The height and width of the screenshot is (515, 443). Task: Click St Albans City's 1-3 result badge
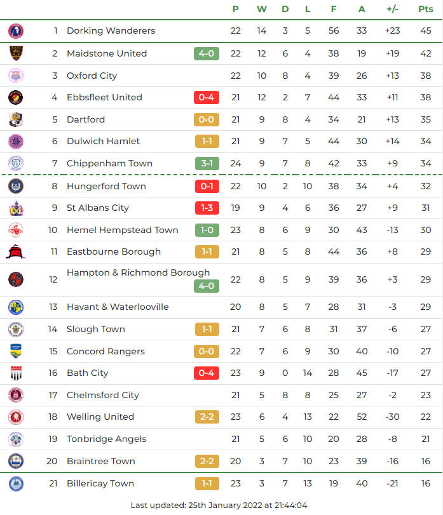click(207, 208)
